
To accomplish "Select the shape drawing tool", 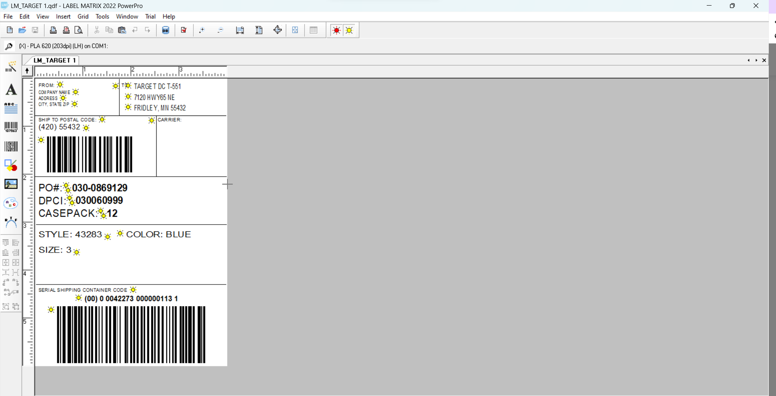I will pyautogui.click(x=11, y=165).
